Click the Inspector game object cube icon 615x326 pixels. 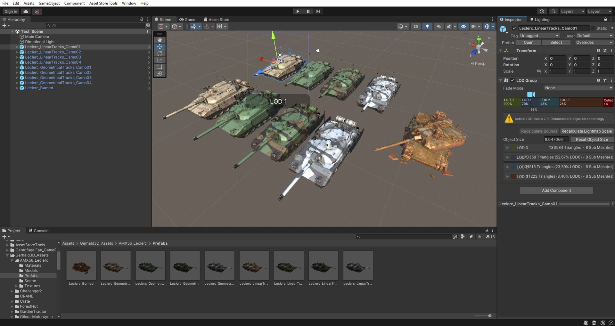503,29
